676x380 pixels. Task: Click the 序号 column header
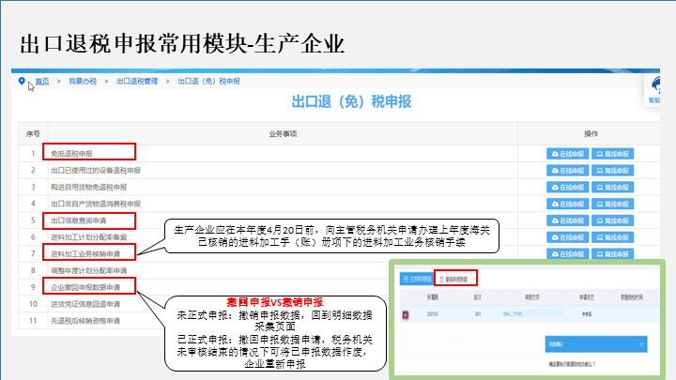(33, 134)
